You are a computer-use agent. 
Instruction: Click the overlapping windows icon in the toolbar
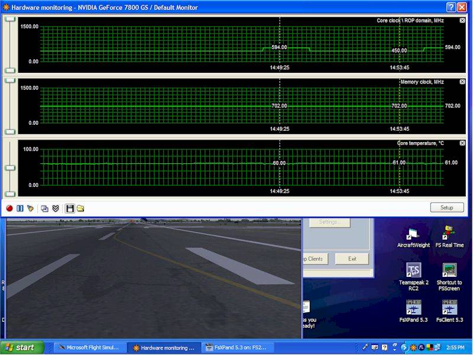[x=44, y=208]
